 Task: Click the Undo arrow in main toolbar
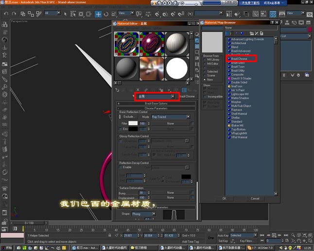[x=6, y=14]
